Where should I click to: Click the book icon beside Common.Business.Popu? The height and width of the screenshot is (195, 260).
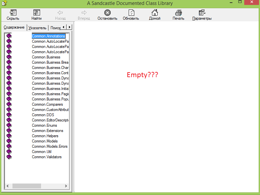coord(9,99)
